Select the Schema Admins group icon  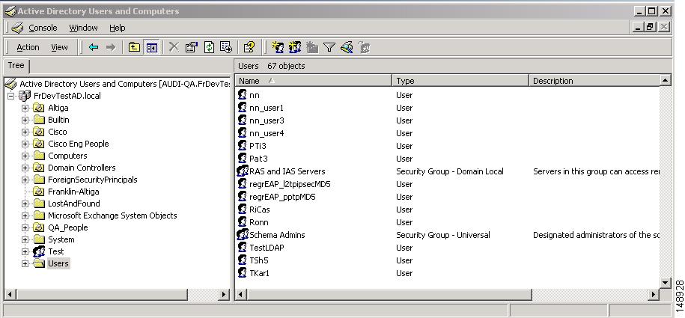[243, 234]
